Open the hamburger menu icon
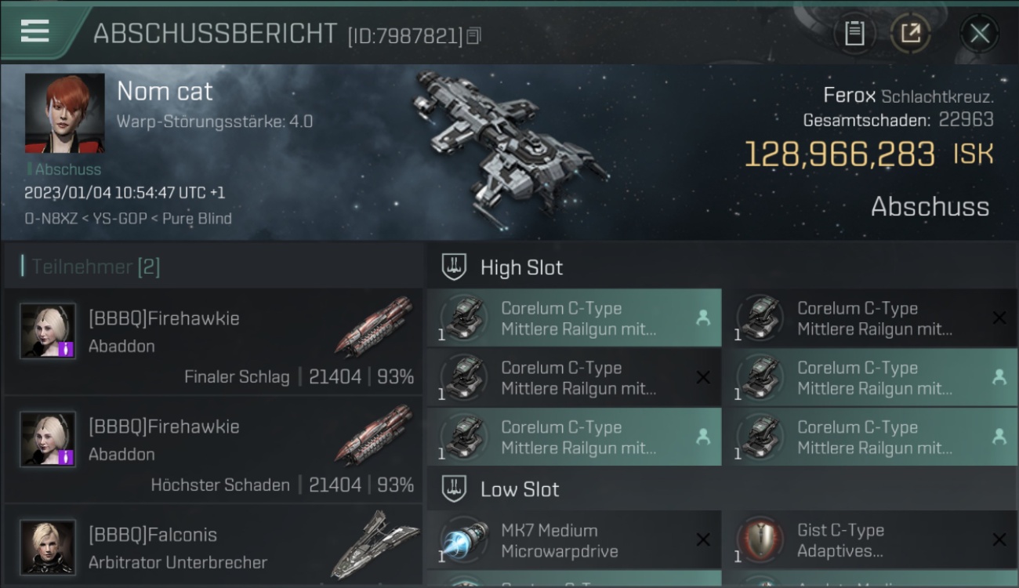Image resolution: width=1019 pixels, height=588 pixels. click(34, 31)
